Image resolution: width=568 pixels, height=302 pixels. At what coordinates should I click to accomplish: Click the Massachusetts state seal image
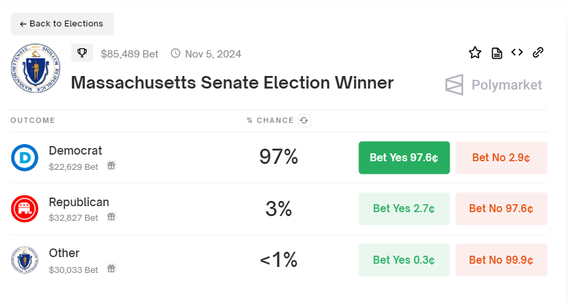tap(32, 67)
